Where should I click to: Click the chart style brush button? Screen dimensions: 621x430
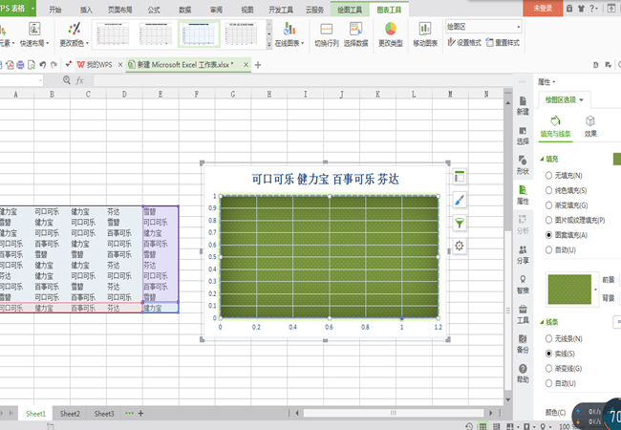[x=459, y=201]
